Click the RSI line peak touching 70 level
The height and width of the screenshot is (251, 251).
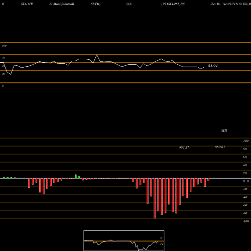tap(97, 55)
